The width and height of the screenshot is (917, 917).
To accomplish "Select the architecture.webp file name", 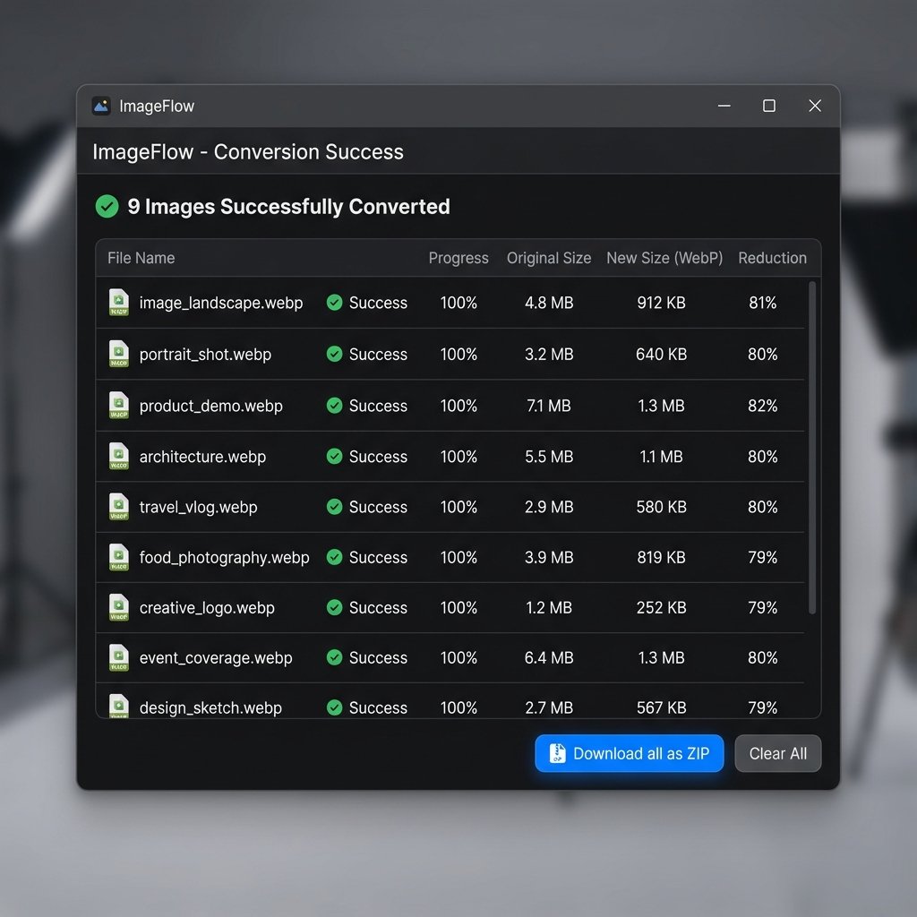I will (202, 457).
